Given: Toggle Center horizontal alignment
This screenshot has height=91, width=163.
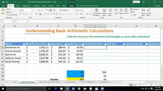Looking at the screenshot, I should pos(48,14).
